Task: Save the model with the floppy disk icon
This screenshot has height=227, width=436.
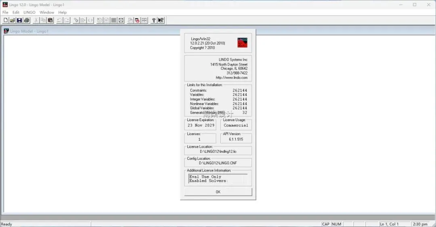Action: [x=19, y=20]
